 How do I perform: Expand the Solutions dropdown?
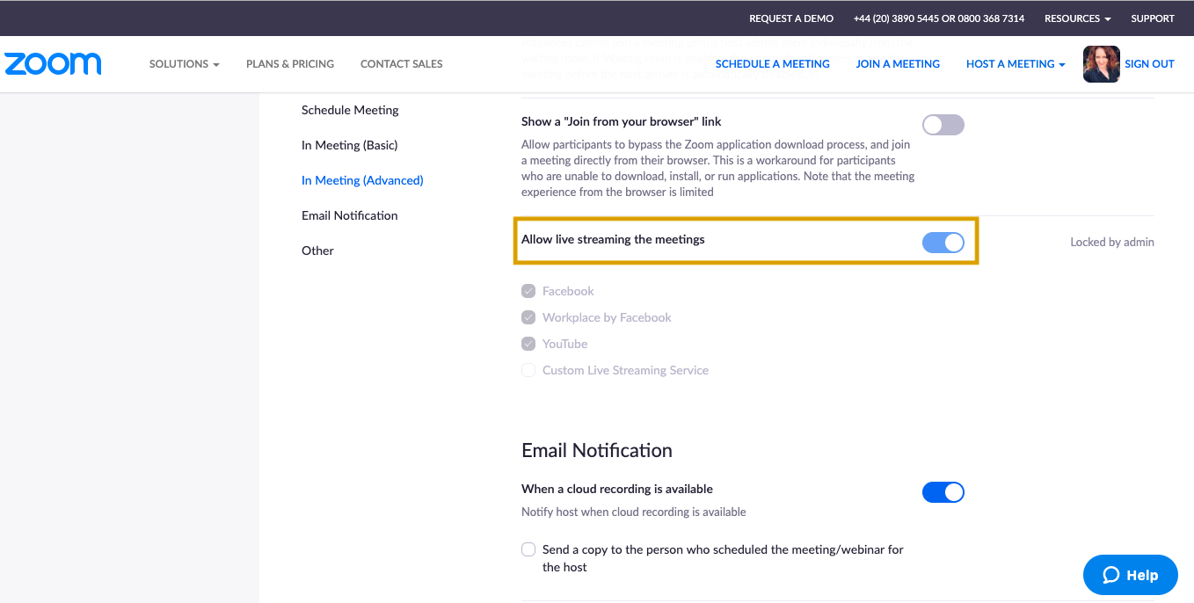point(184,64)
